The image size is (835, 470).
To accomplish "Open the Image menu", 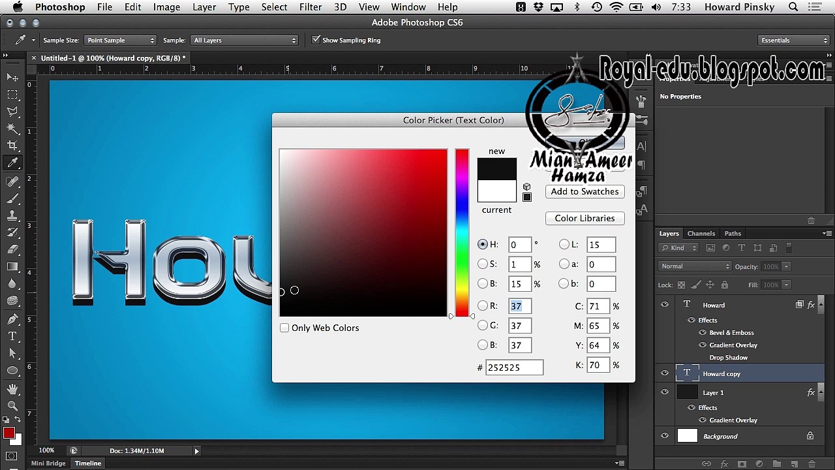I will [x=166, y=7].
